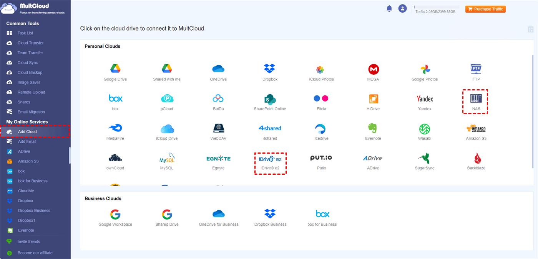Add Yandex cloud drive
Image resolution: width=538 pixels, height=259 pixels.
[x=425, y=99]
